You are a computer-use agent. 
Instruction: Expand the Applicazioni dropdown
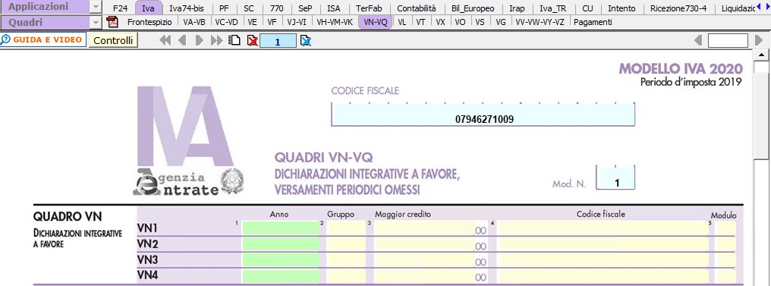click(x=96, y=8)
